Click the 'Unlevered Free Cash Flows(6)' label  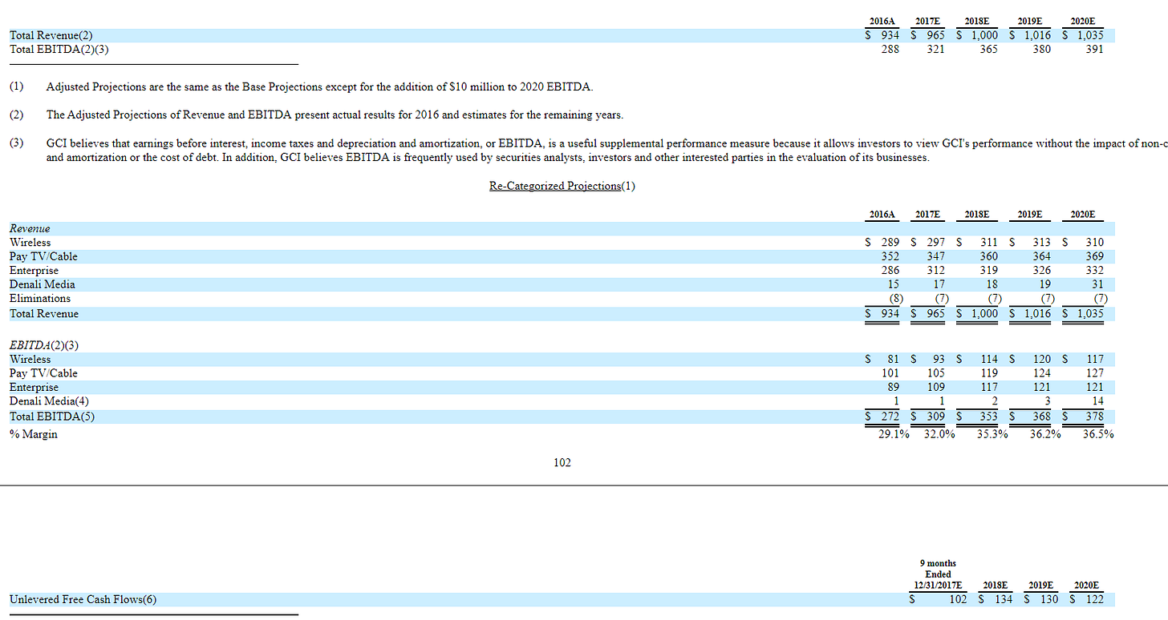tap(83, 599)
